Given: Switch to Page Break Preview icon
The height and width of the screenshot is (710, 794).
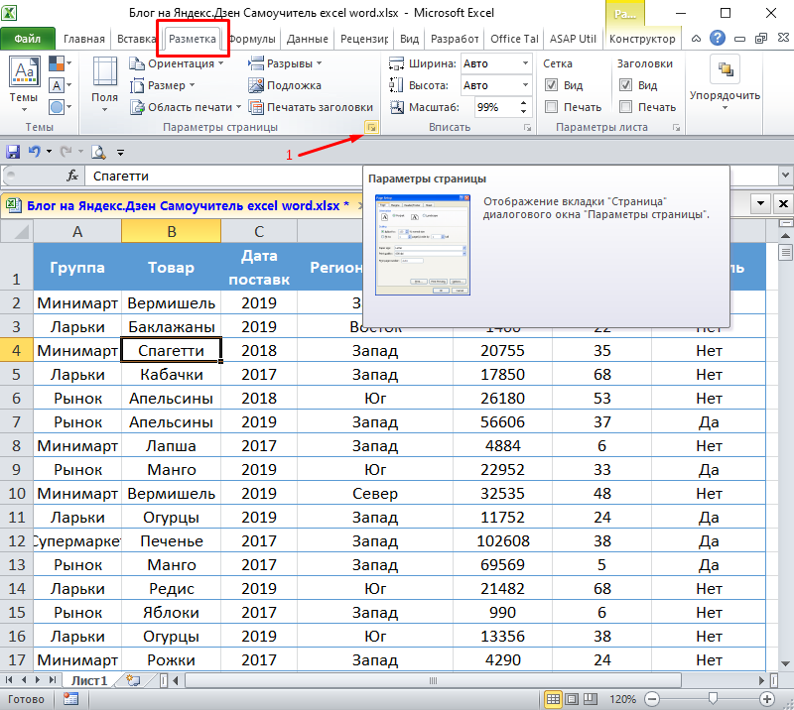Looking at the screenshot, I should 591,699.
